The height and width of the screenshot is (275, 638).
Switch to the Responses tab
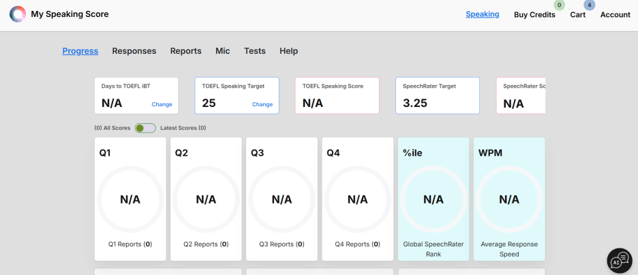134,51
